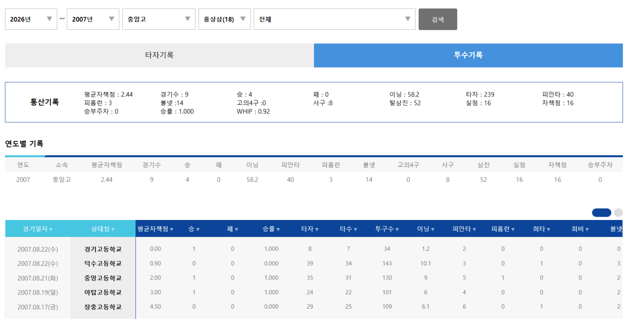Click 143 pitch count for 덕수고등학교 game
The width and height of the screenshot is (626, 319).
[387, 263]
